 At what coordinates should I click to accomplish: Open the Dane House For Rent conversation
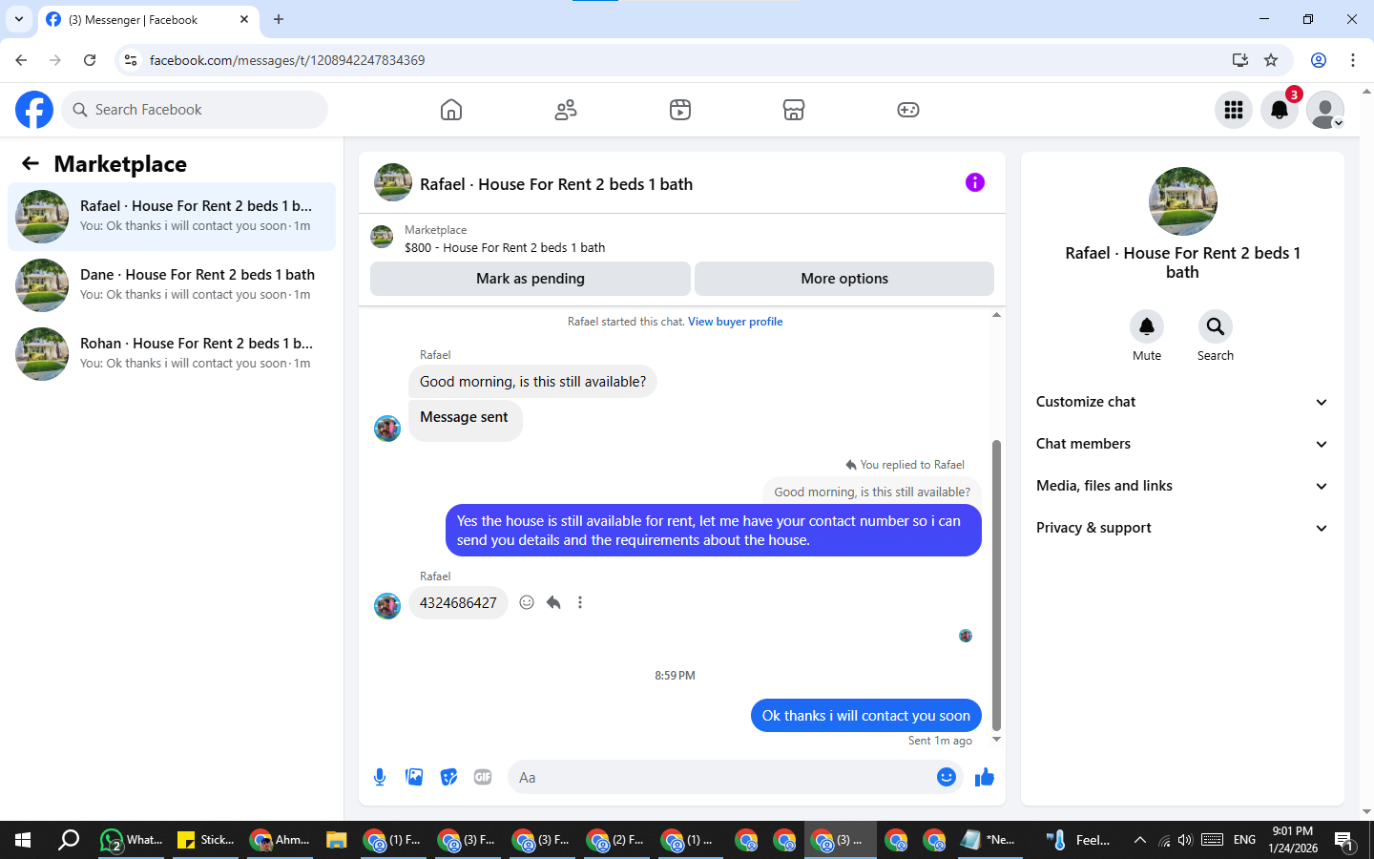[x=172, y=285]
